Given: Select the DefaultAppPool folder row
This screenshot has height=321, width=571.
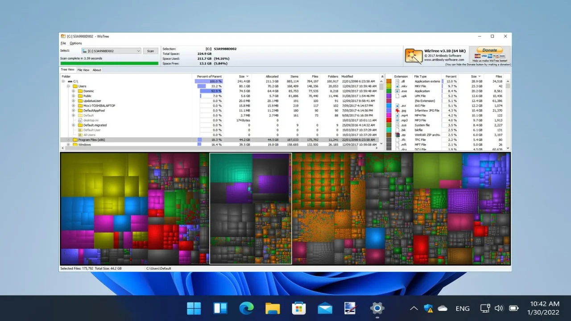Looking at the screenshot, I should click(221, 111).
